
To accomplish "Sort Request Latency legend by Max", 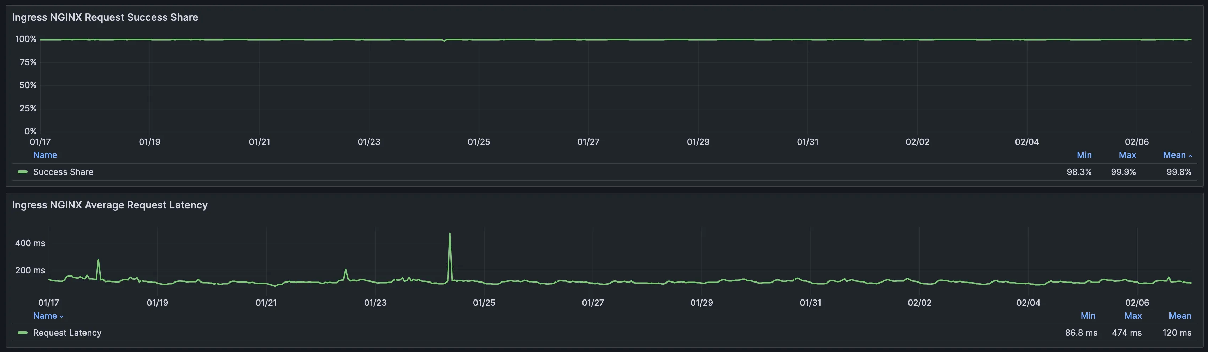I will (1132, 316).
